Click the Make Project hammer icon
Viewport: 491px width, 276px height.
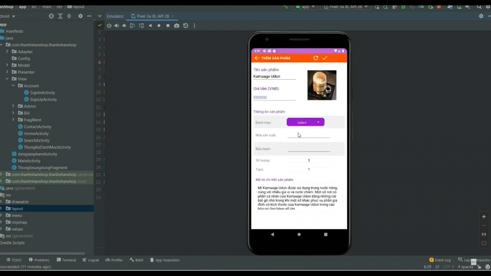pyautogui.click(x=285, y=7)
